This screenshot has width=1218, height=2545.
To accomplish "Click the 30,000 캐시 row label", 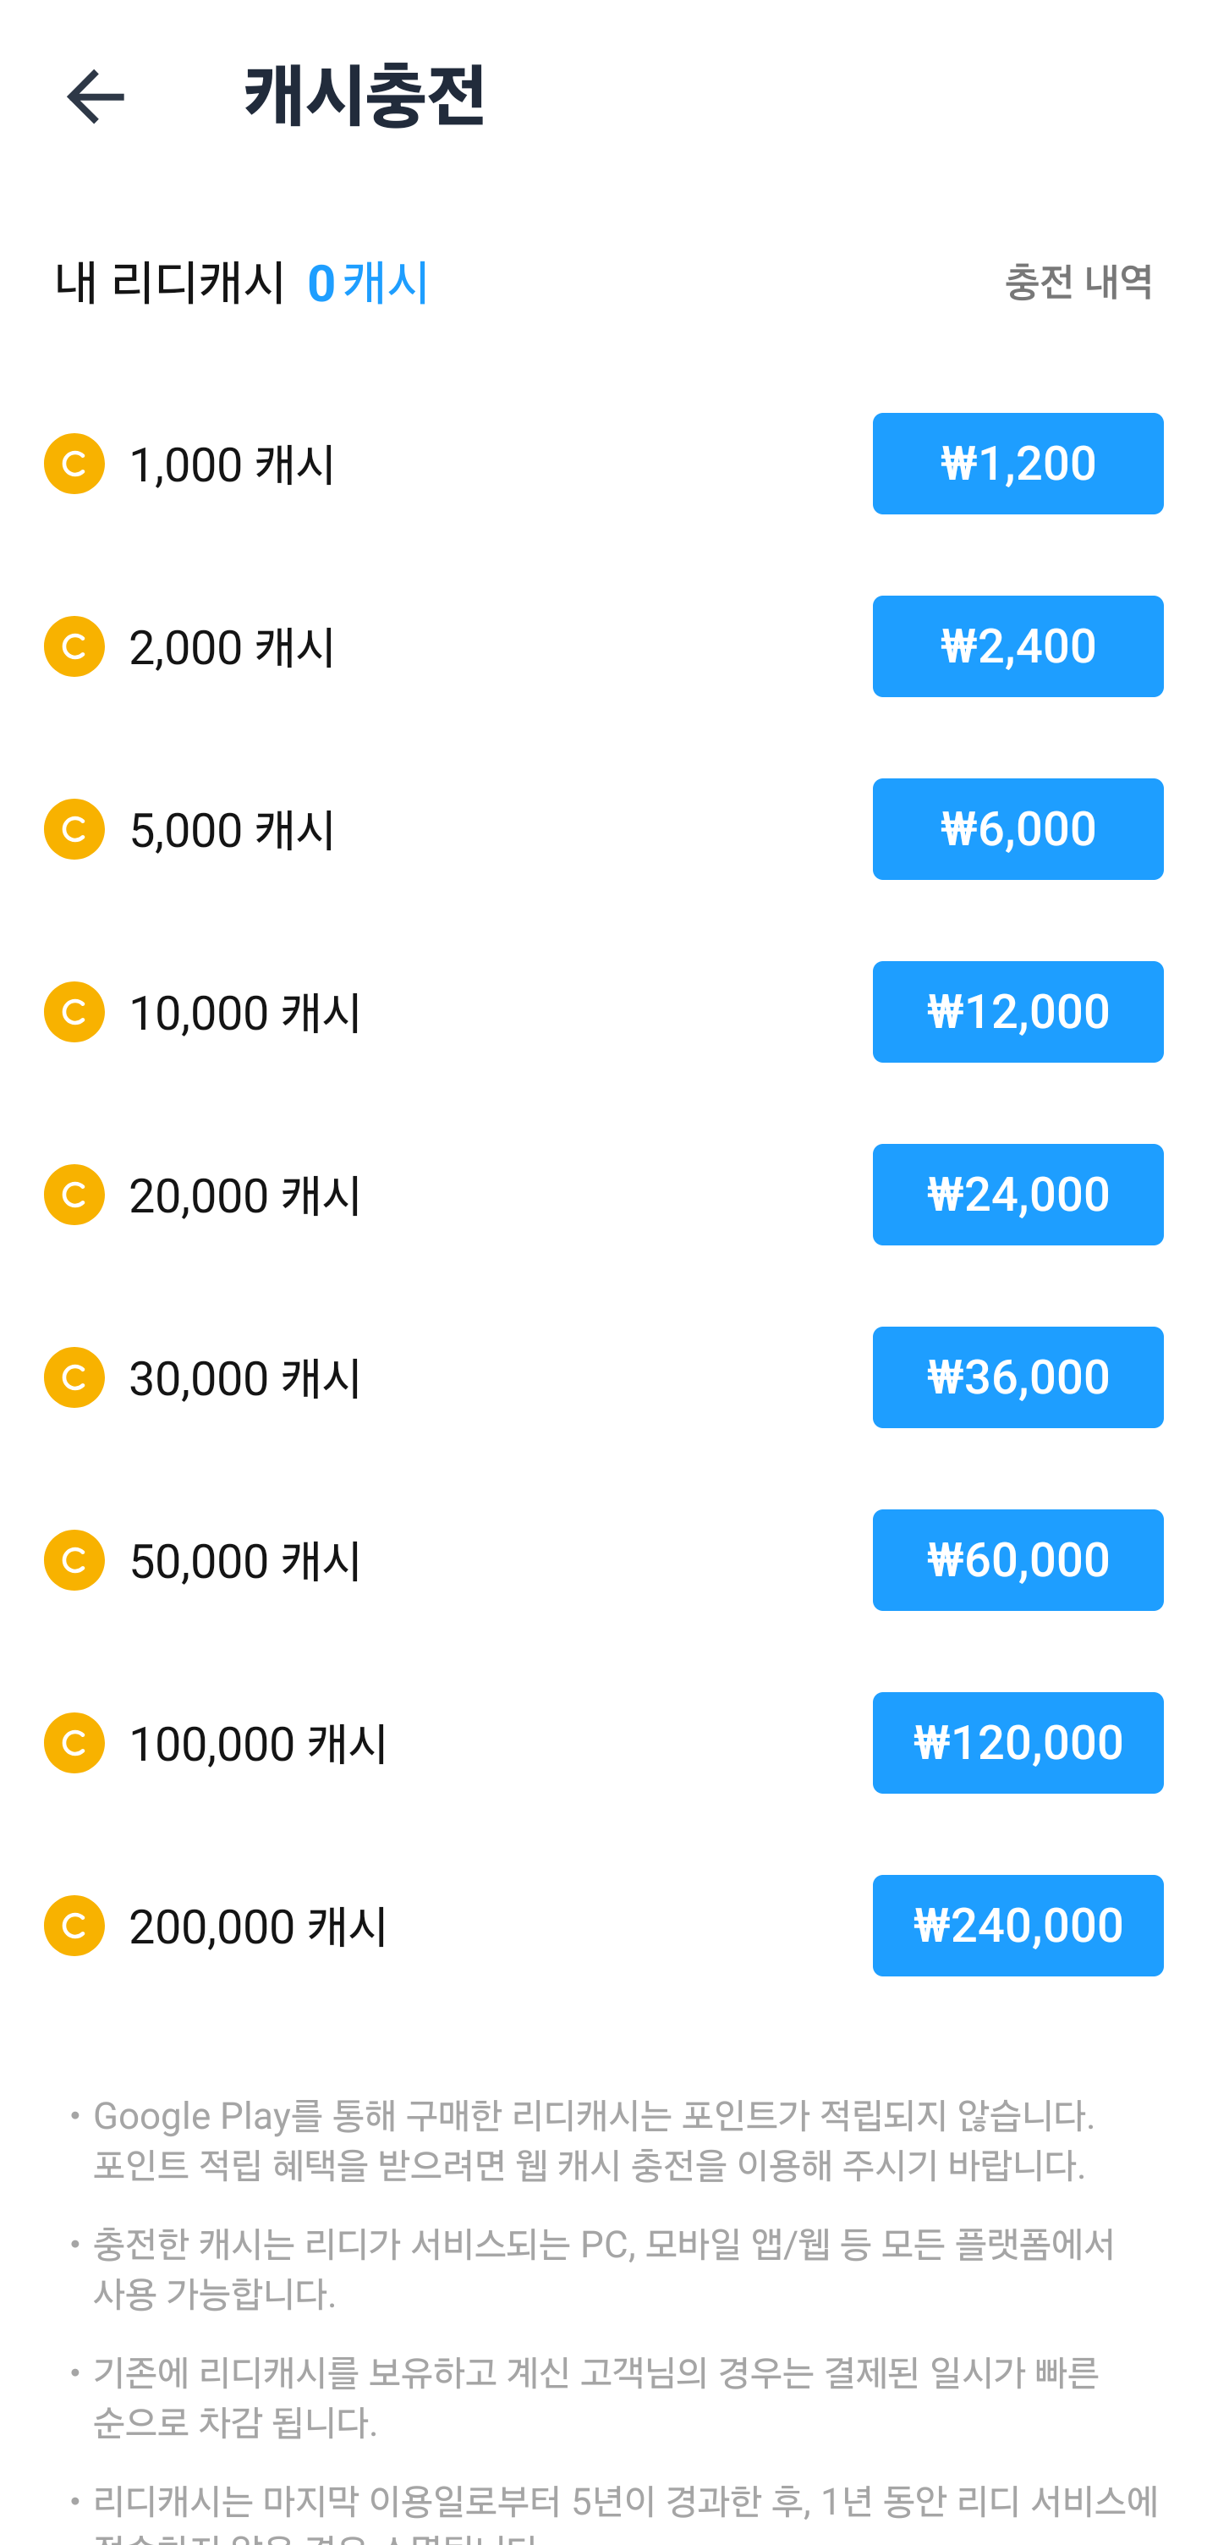I will [245, 1378].
